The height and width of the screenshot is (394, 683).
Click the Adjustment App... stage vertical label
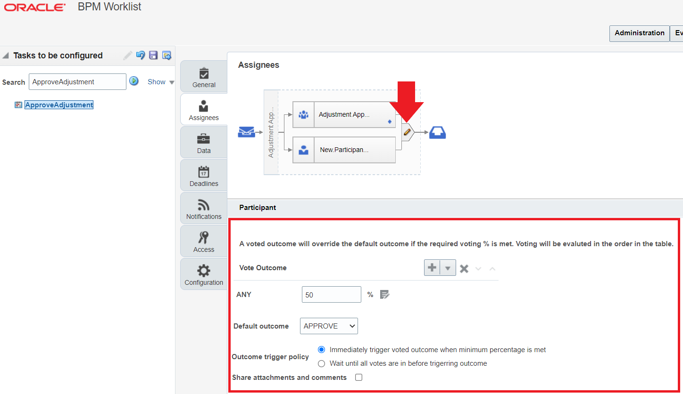[x=271, y=132]
